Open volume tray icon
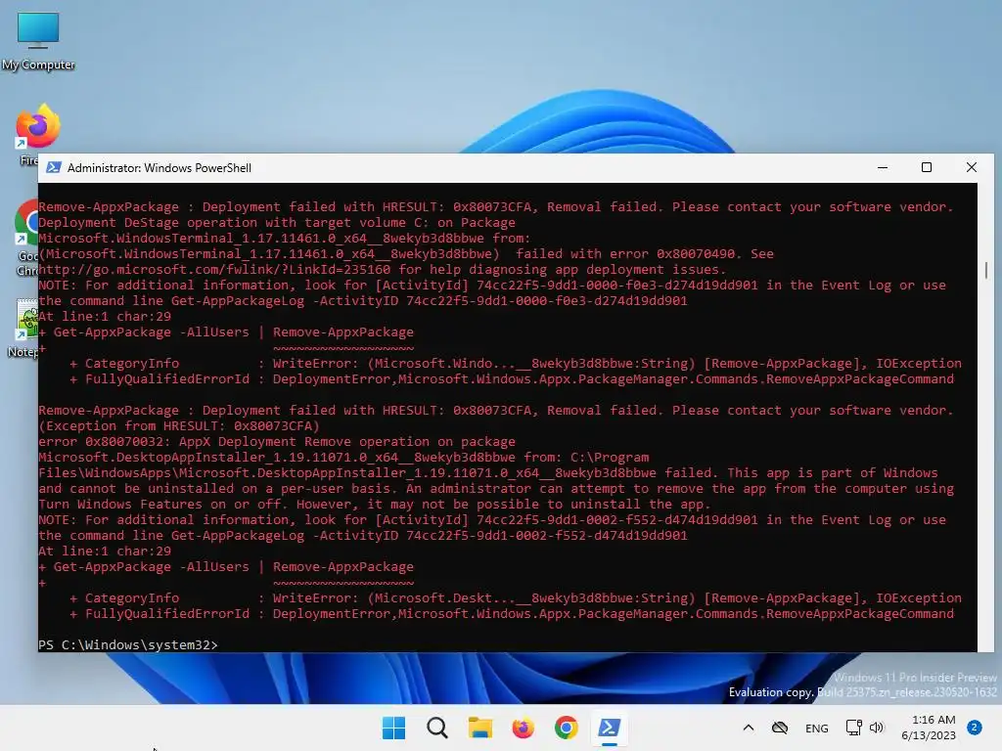Image resolution: width=1002 pixels, height=751 pixels. click(x=877, y=728)
